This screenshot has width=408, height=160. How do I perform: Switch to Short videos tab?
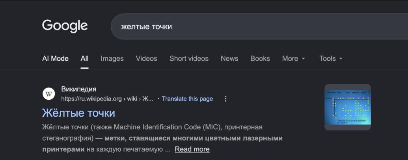pos(189,59)
